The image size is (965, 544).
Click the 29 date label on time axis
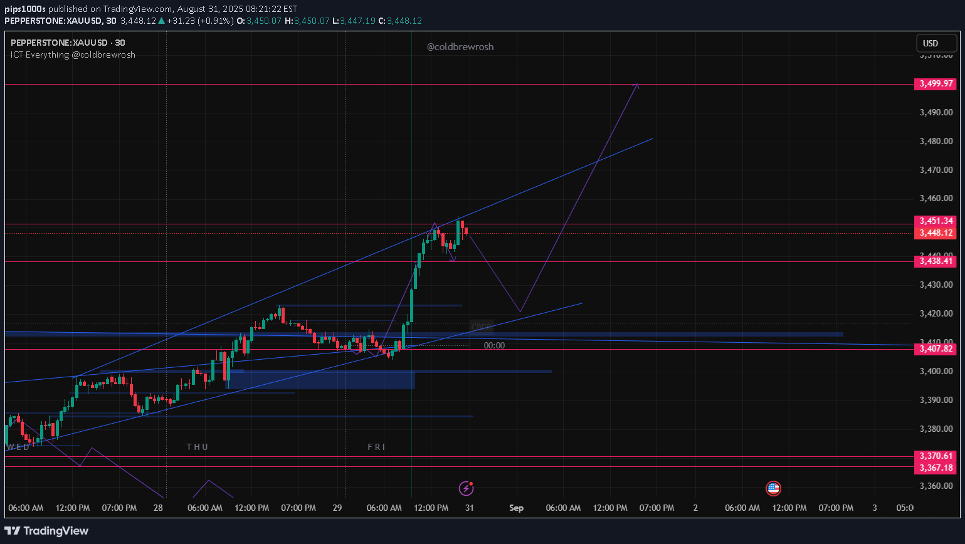coord(337,508)
